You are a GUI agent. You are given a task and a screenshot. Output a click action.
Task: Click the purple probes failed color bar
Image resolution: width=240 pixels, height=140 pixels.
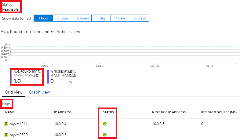click(48, 77)
